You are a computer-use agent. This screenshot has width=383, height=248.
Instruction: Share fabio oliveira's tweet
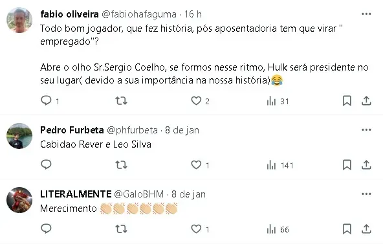(366, 101)
